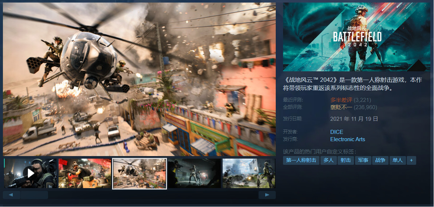Select the 战争 tag

380,160
